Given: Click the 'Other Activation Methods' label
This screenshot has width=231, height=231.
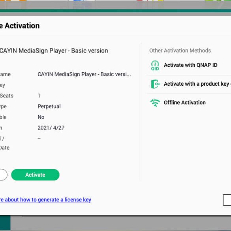Looking at the screenshot, I should (x=180, y=51).
